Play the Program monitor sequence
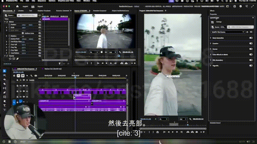The image size is (257, 144). [173, 132]
